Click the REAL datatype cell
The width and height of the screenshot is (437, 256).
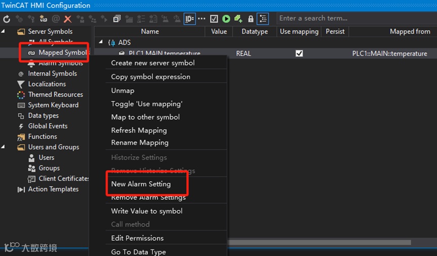click(243, 54)
